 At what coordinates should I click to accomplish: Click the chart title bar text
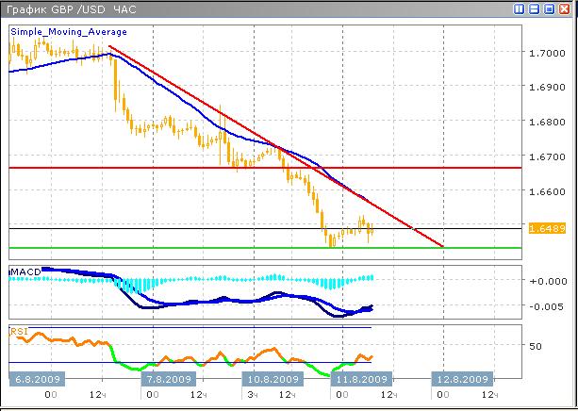71,9
